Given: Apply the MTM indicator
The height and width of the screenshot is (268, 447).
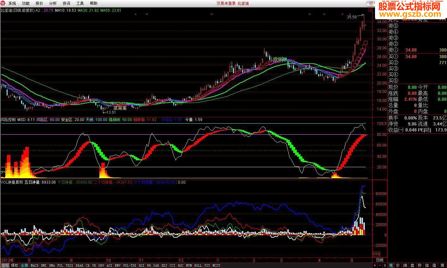Looking at the screenshot, I should (x=189, y=265).
